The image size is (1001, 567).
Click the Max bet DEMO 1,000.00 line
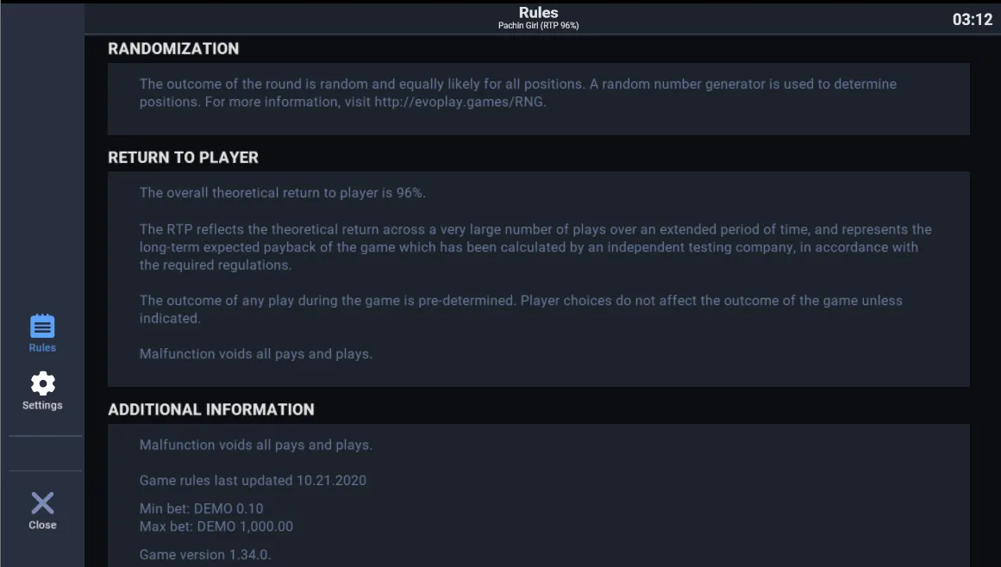coord(216,526)
